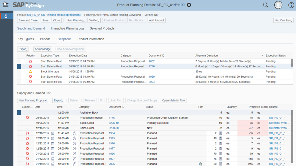Viewport: 296px width, 166px height.
Task: Switch to Interactive Planning Log tab
Action: (67, 28)
